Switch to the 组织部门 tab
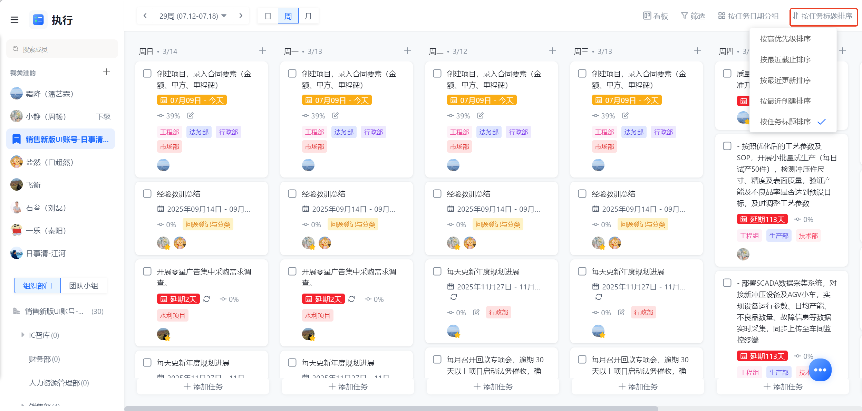Screen dimensions: 862x411 point(37,286)
